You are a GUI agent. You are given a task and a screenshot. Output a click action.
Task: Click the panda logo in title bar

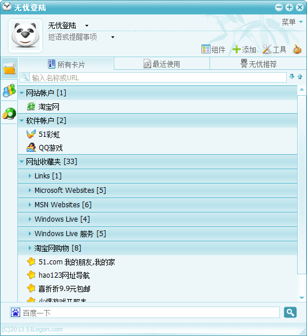[x=7, y=7]
